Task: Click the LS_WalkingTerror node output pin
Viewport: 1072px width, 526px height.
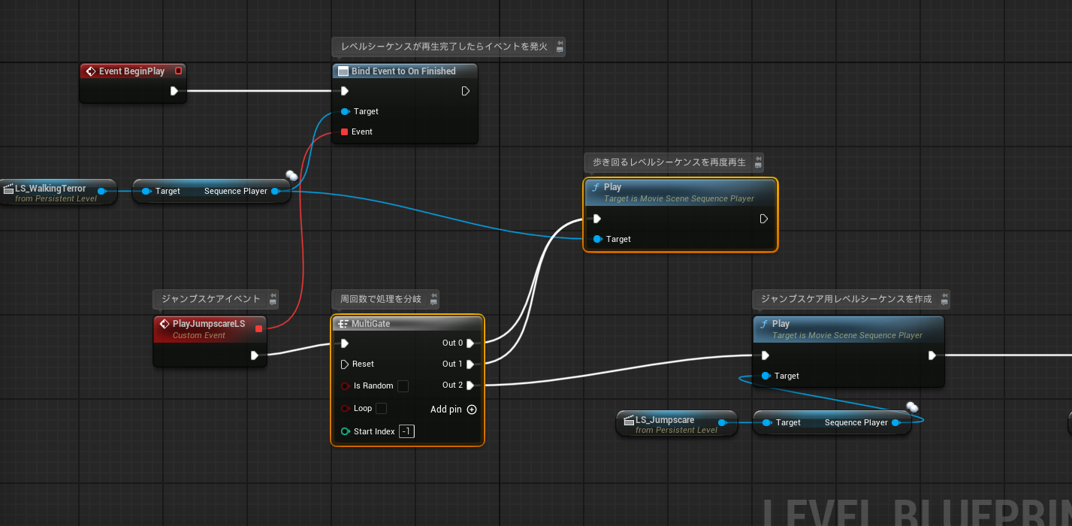Action: [x=101, y=191]
